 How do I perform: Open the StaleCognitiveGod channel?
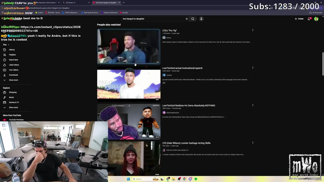pyautogui.click(x=173, y=113)
